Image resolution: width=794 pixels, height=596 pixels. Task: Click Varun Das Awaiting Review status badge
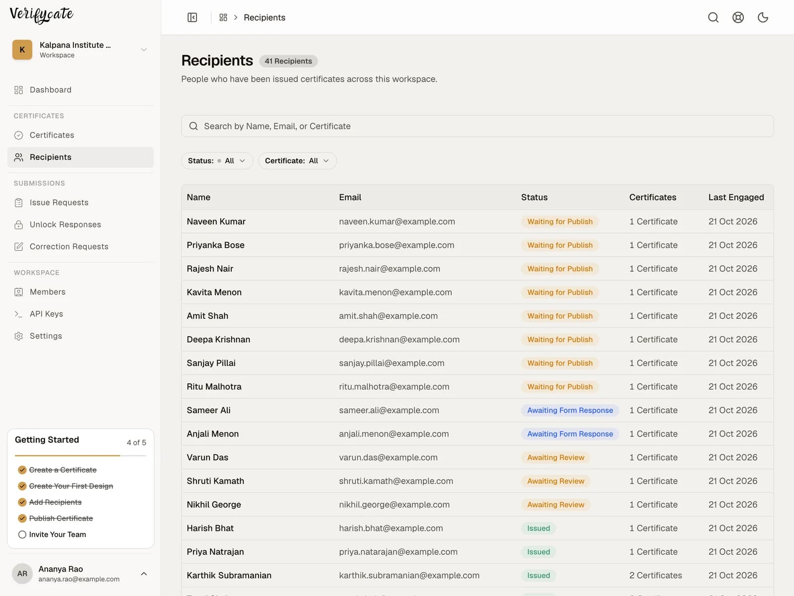556,457
